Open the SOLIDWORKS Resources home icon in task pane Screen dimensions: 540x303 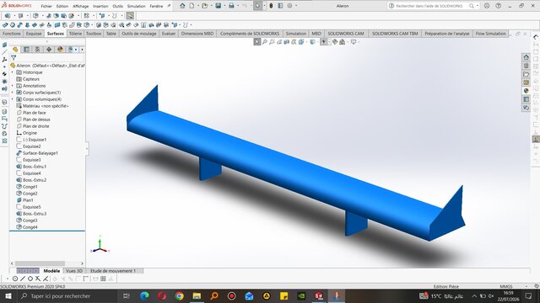click(x=526, y=57)
